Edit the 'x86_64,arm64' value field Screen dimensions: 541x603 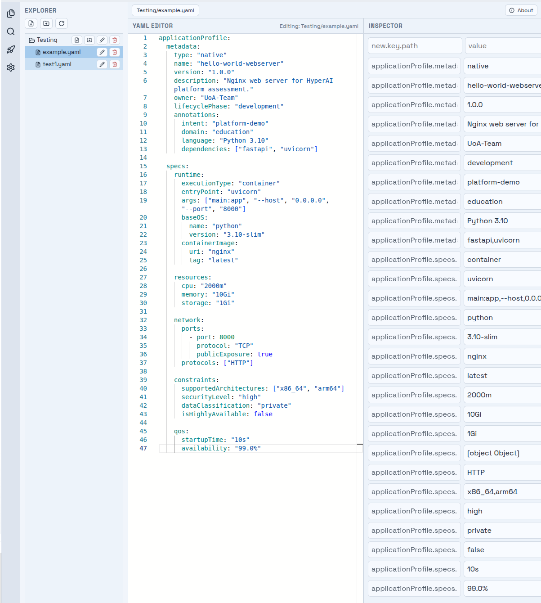(502, 492)
